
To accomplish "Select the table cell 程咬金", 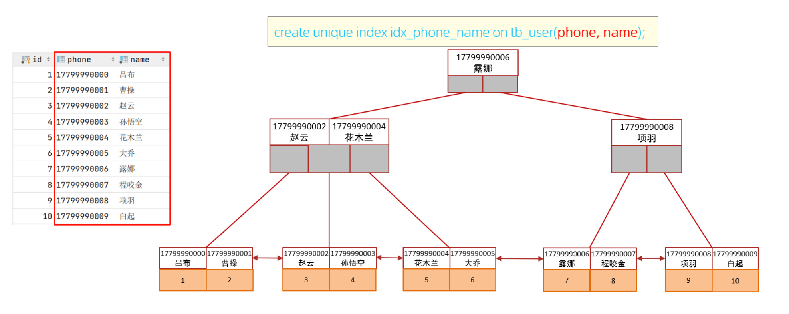I will tap(131, 185).
